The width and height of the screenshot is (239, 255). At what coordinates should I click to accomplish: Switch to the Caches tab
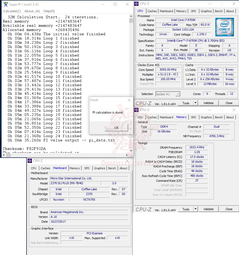pyautogui.click(x=152, y=11)
